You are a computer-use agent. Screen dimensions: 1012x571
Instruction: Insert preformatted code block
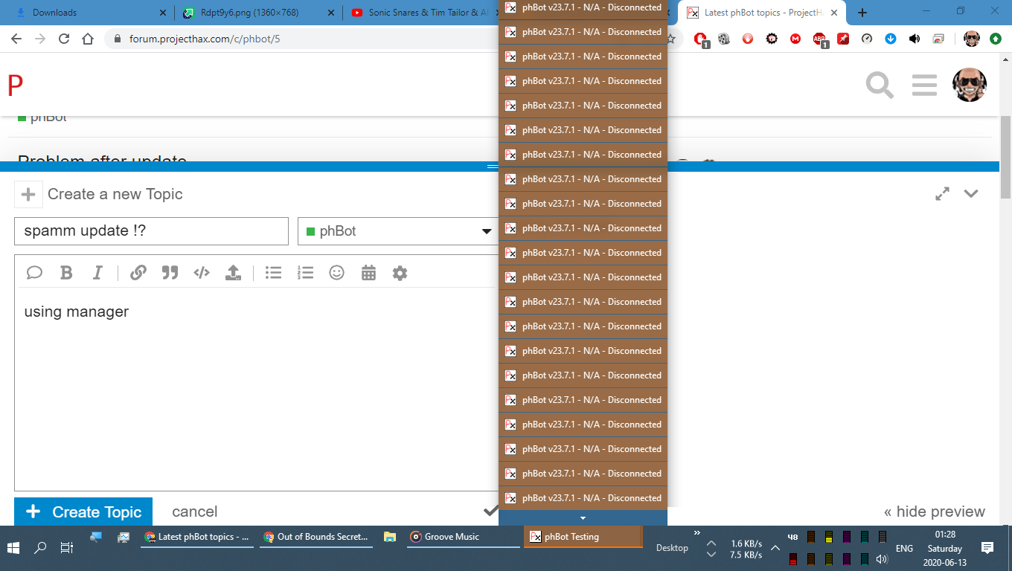tap(202, 273)
